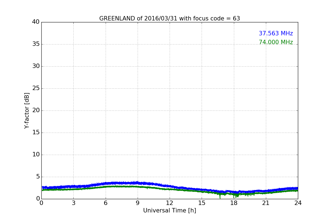
Task: Click the x-axis tick label 21
Action: [x=266, y=203]
